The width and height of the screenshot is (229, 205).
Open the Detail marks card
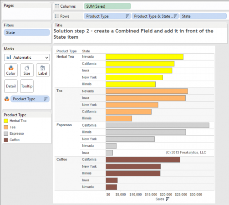[11, 86]
